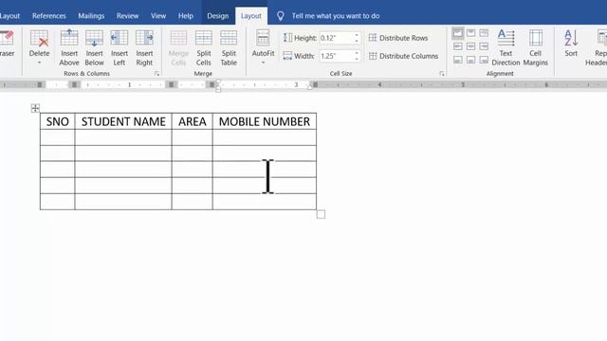Align cell text bottom left
Image resolution: width=607 pixels, height=341 pixels.
coord(457,60)
